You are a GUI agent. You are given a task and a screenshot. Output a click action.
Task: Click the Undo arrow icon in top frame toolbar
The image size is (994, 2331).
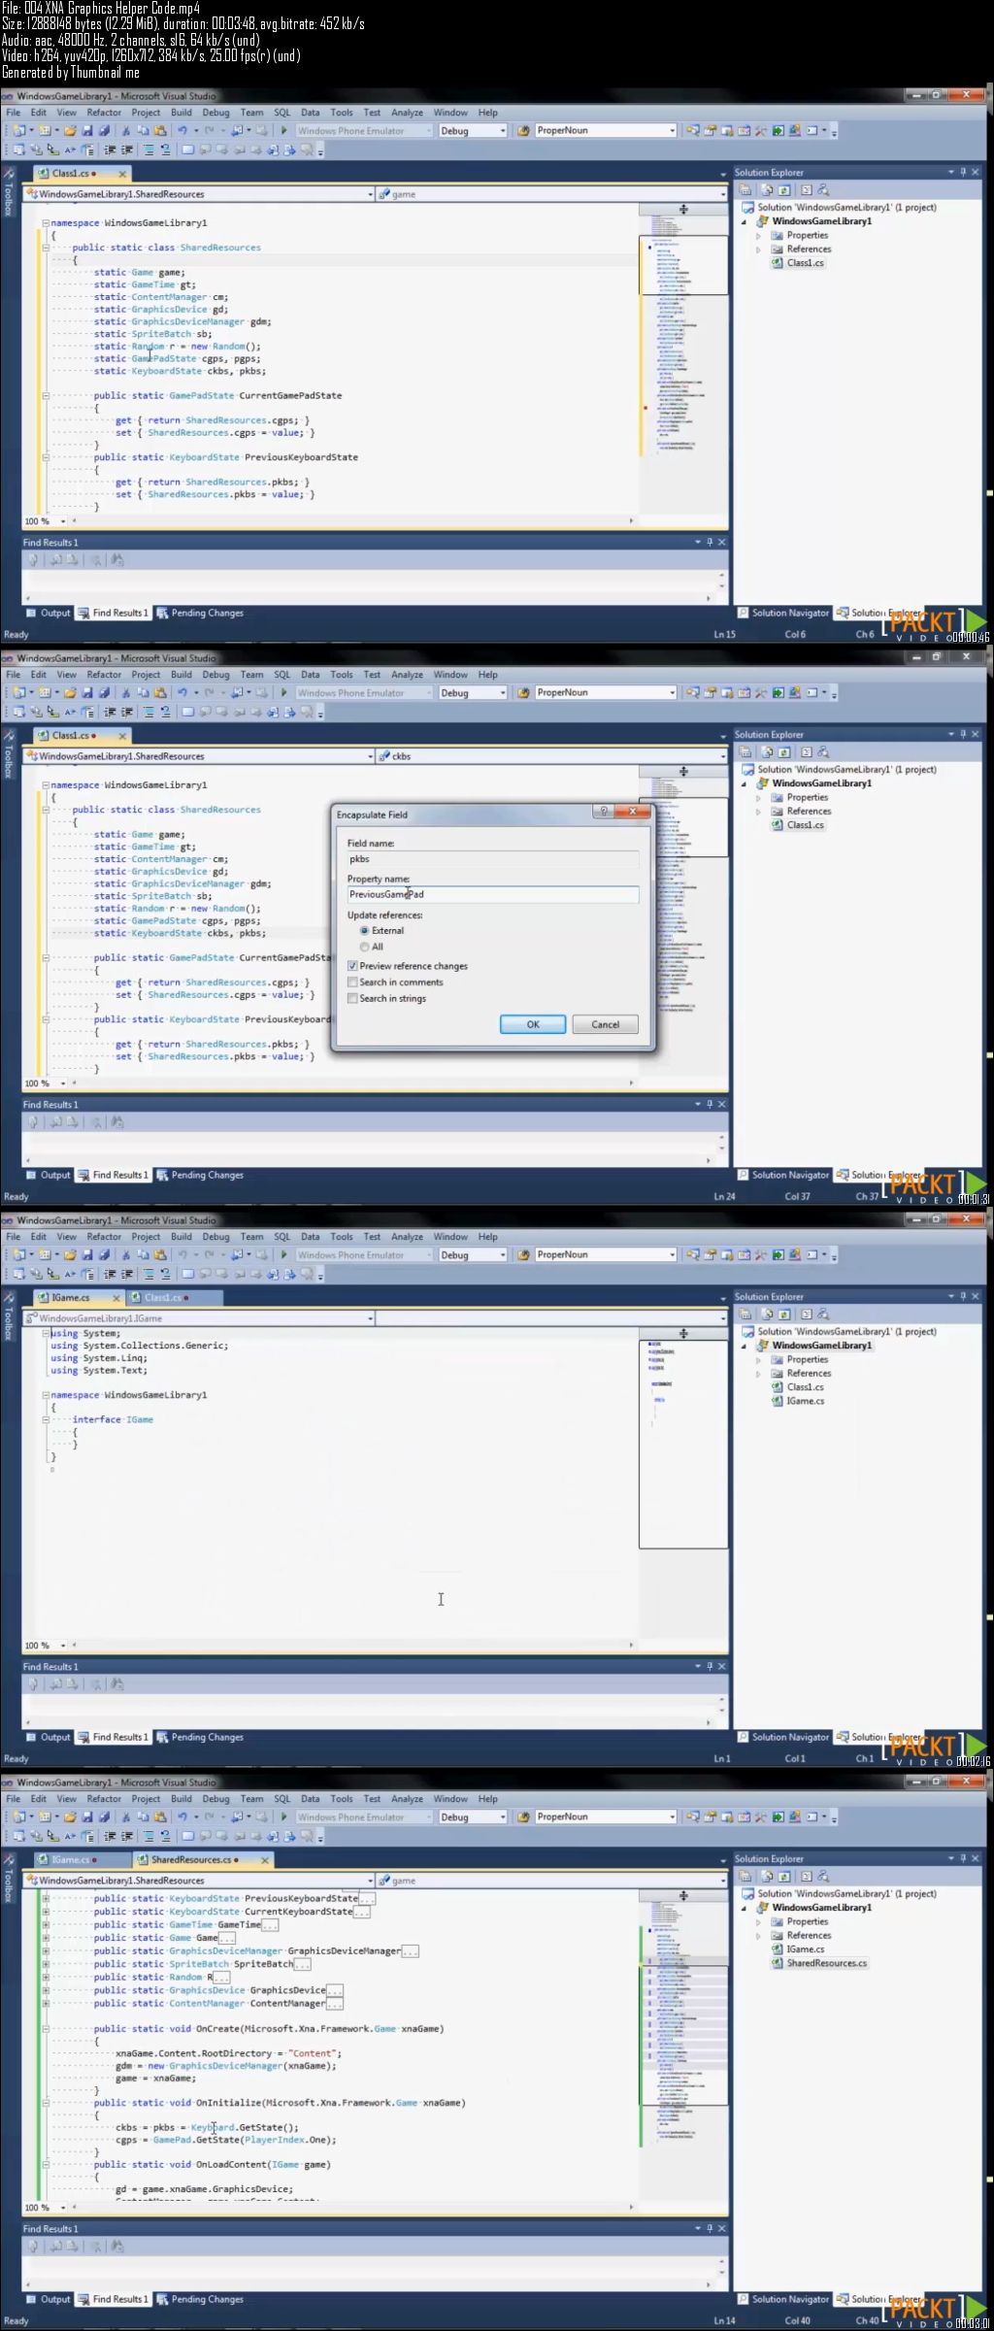click(182, 130)
